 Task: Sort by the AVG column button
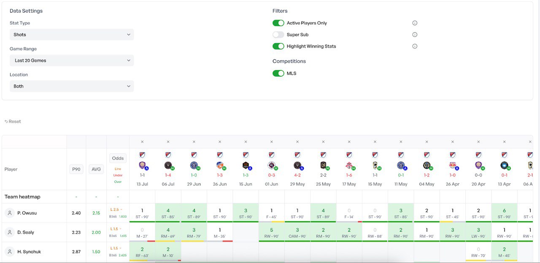point(97,169)
